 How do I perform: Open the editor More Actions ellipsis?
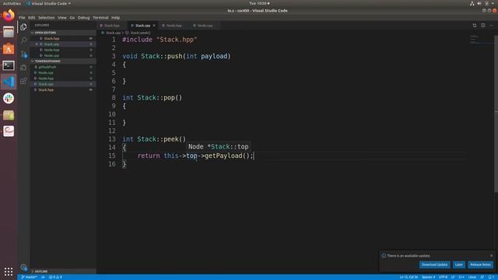pyautogui.click(x=491, y=26)
